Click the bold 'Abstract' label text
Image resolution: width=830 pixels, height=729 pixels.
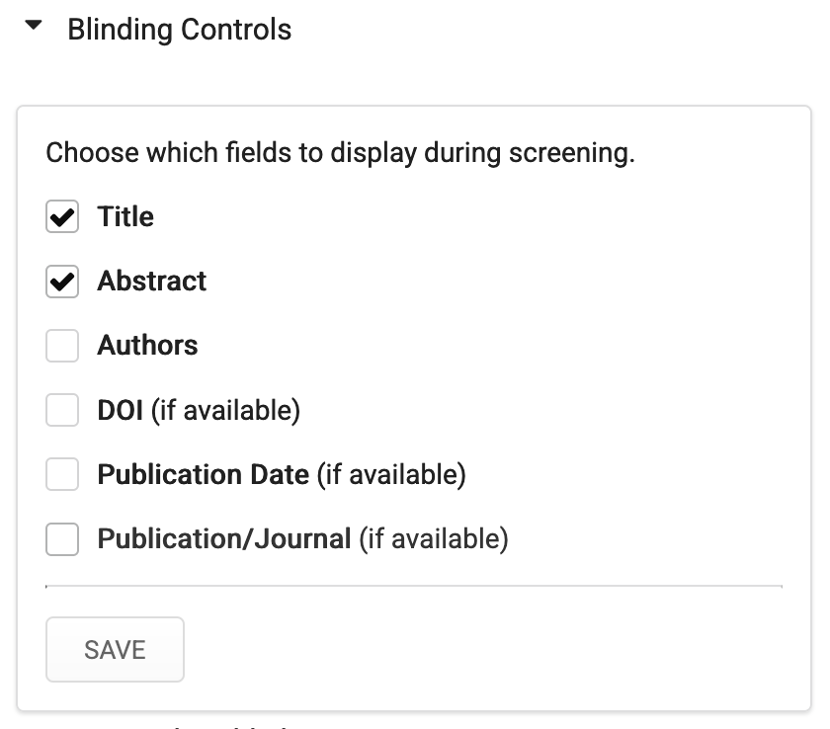click(x=152, y=281)
